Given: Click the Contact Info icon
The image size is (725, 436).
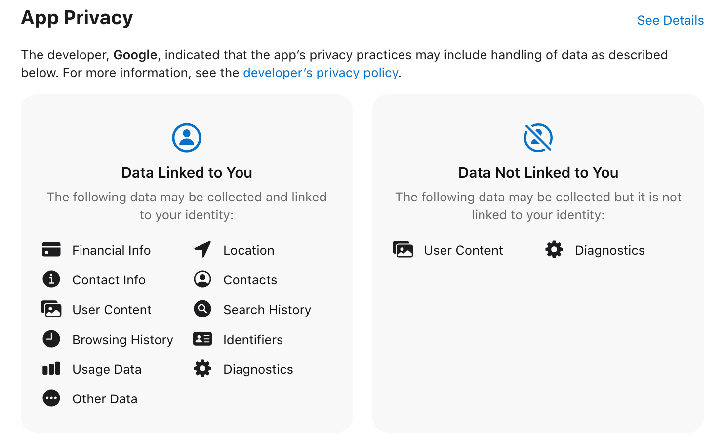Looking at the screenshot, I should [51, 279].
